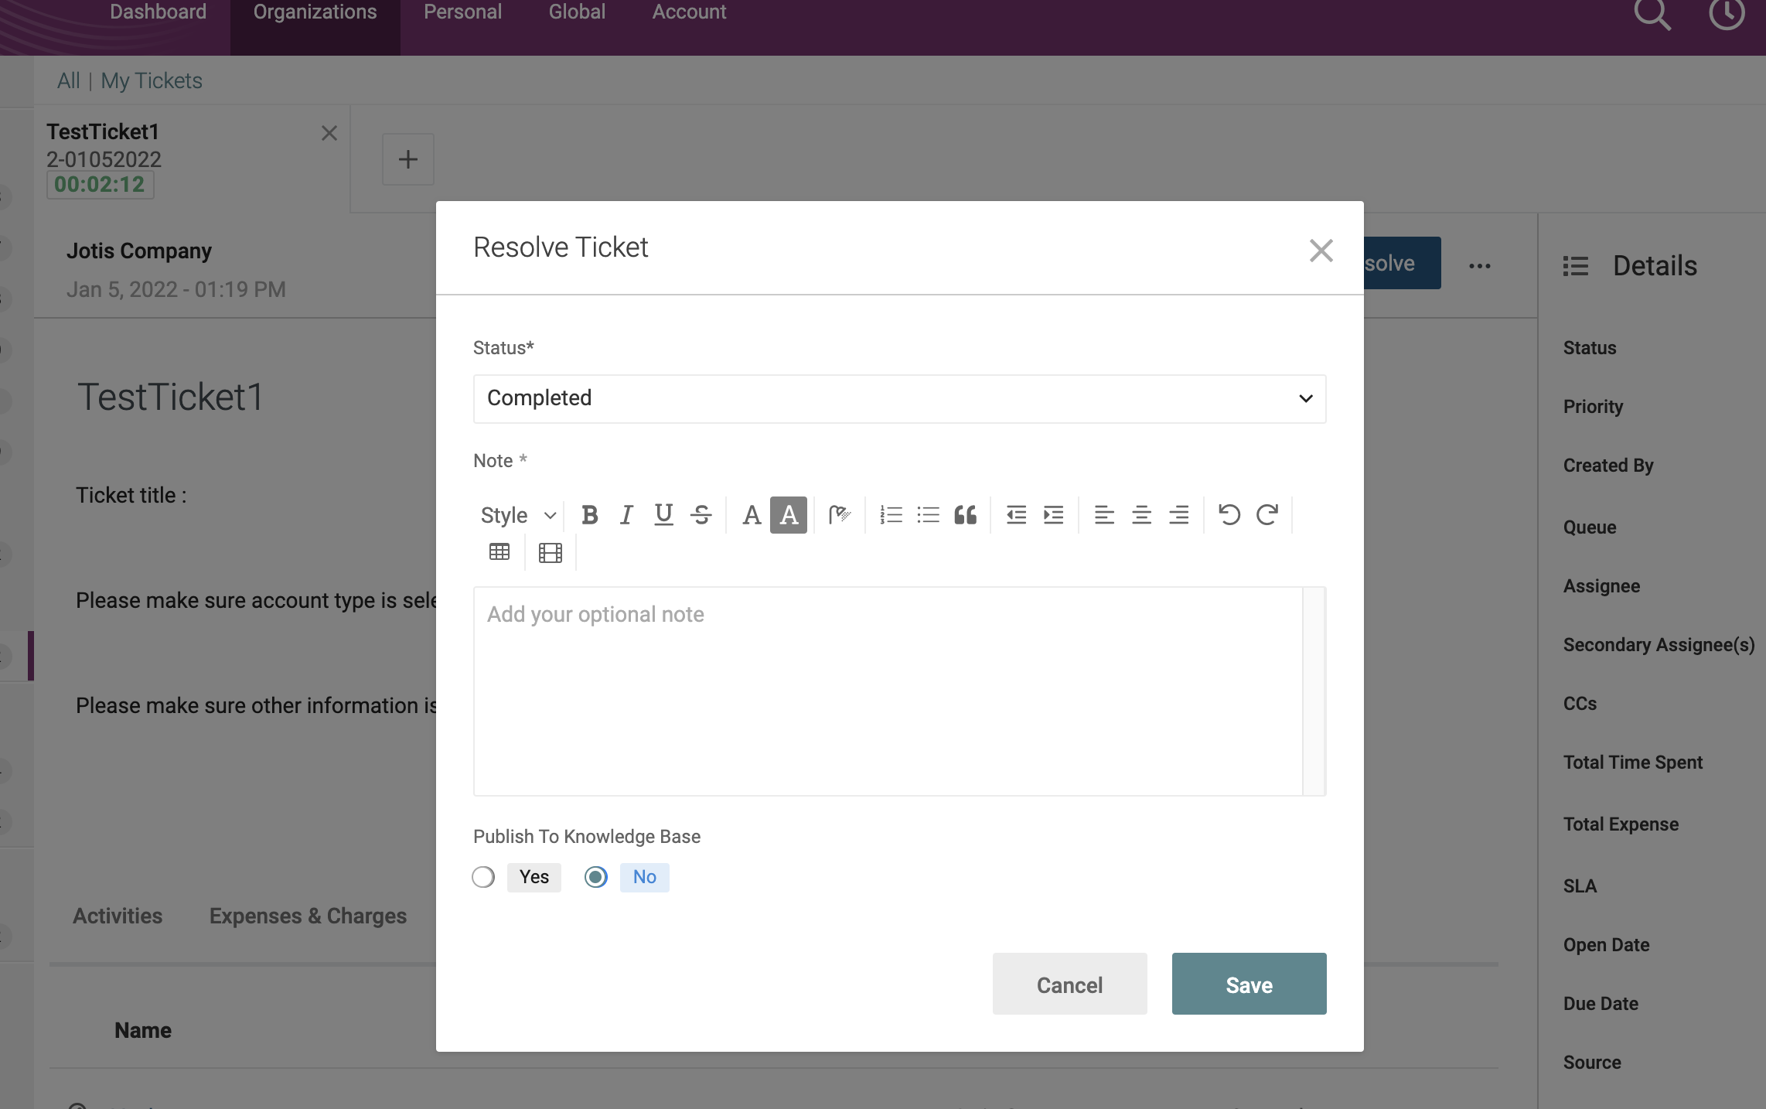The image size is (1766, 1109).
Task: Toggle bold formatting in note toolbar
Action: click(589, 515)
